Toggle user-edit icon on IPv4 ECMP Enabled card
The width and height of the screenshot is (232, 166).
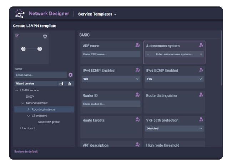click(x=138, y=70)
